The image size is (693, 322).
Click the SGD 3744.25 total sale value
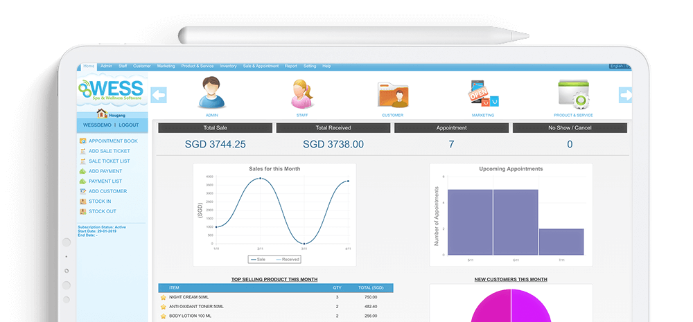[x=216, y=145]
